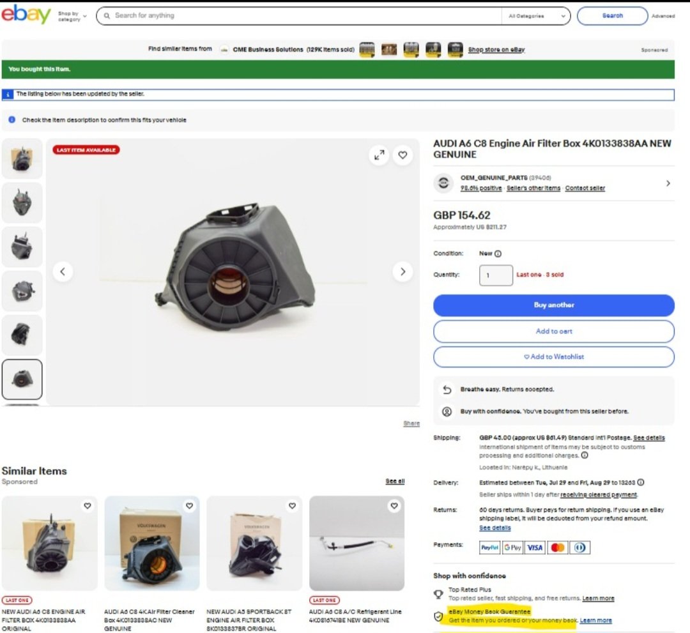Click the Google Pay payment icon
The height and width of the screenshot is (633, 690).
point(512,547)
